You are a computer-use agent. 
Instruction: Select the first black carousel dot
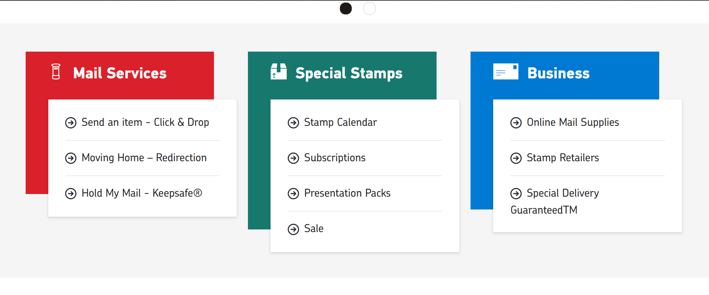click(x=346, y=8)
